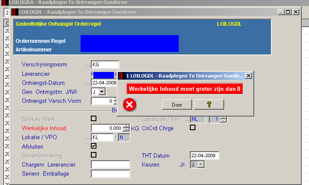Minimize the LOILOGDL window
Image resolution: width=309 pixels, height=185 pixels.
tap(281, 12)
